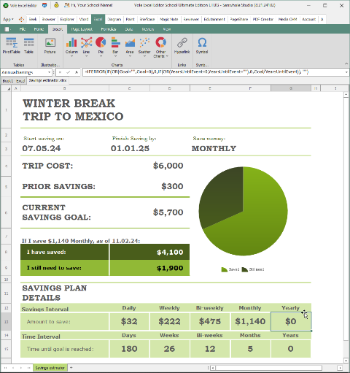Viewport: 350px width, 373px height.
Task: Switch to the Savings estimator sheet tab
Action: point(50,368)
